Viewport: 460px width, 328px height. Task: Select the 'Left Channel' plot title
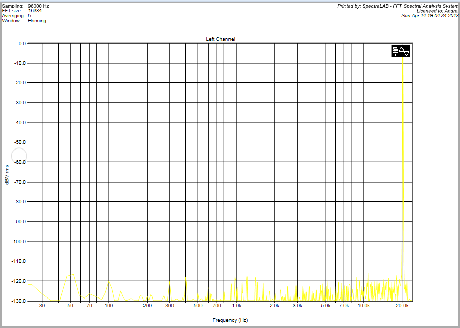pos(220,39)
